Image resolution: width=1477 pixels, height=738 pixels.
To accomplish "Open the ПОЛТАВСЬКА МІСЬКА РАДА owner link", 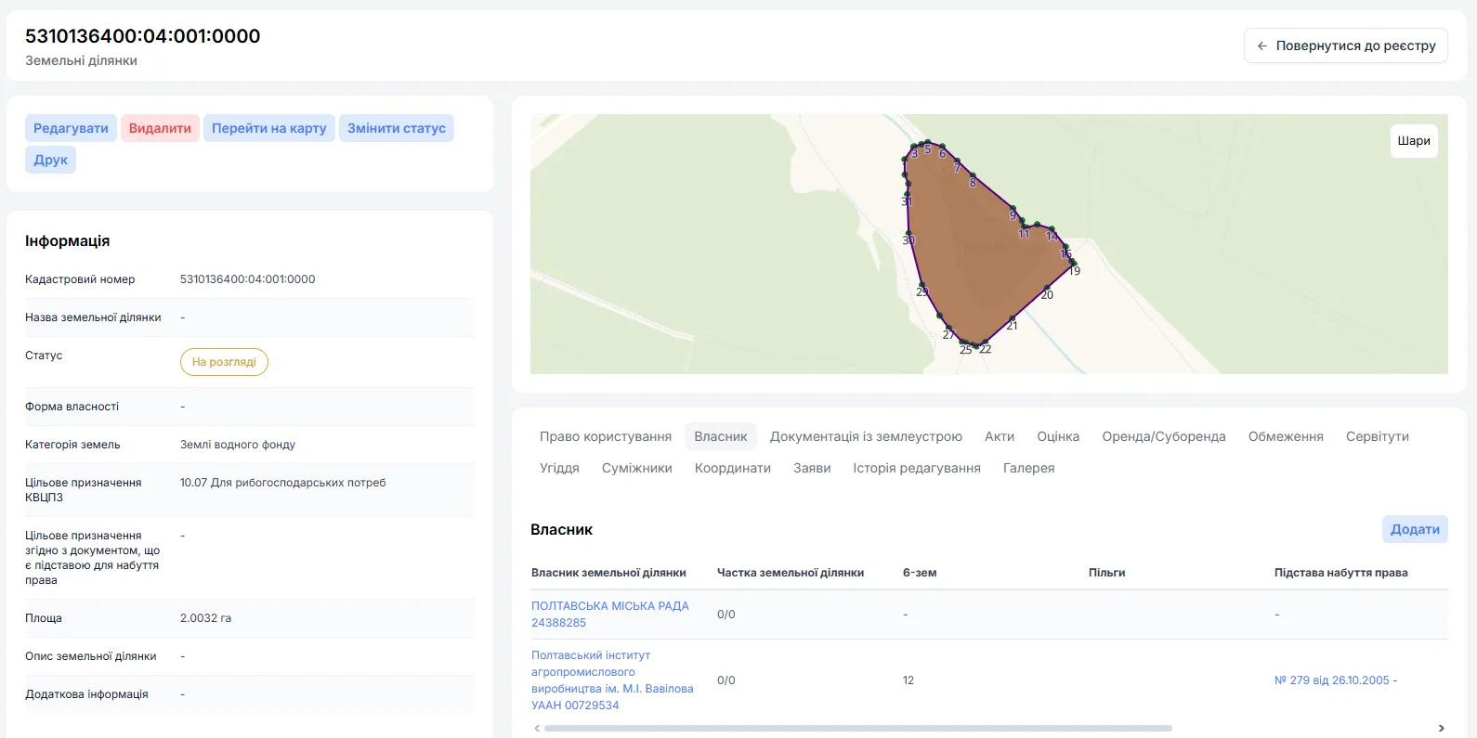I will (x=610, y=615).
